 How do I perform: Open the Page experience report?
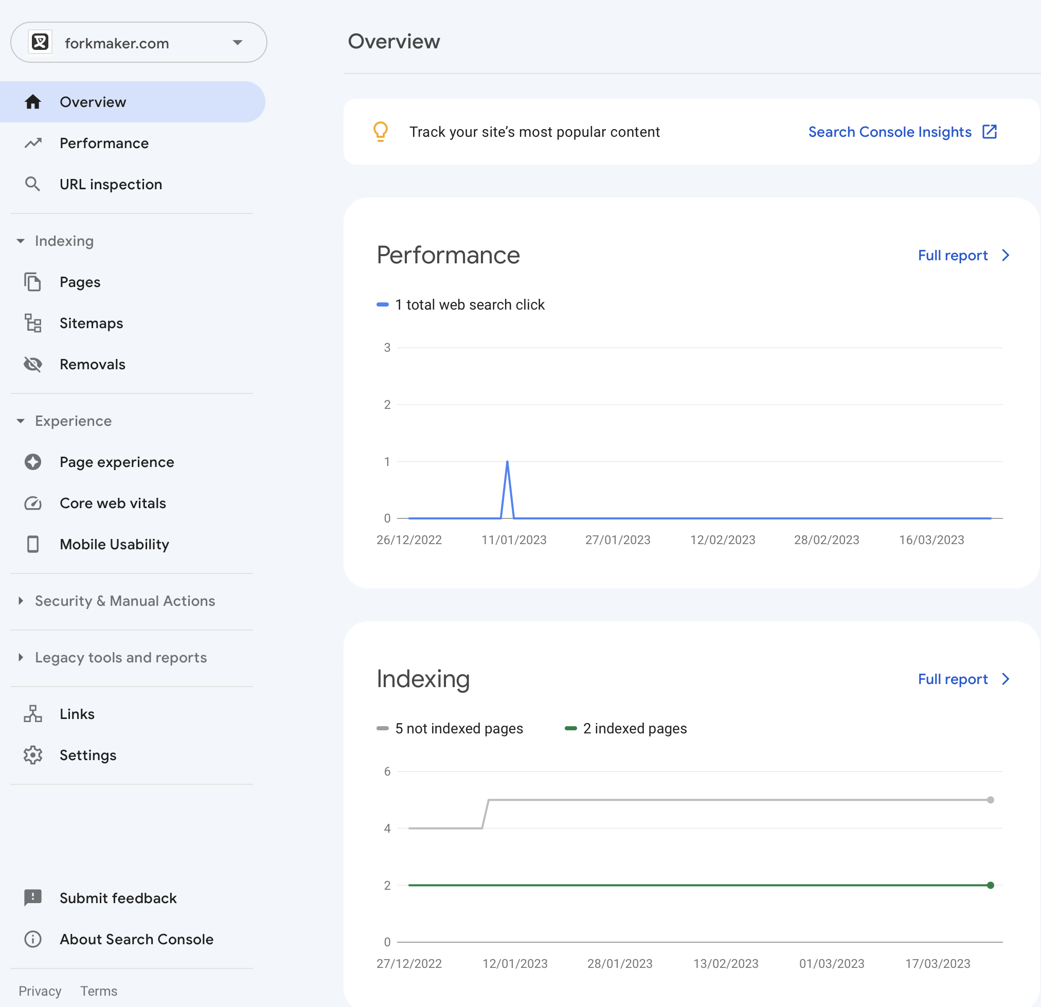(x=117, y=462)
